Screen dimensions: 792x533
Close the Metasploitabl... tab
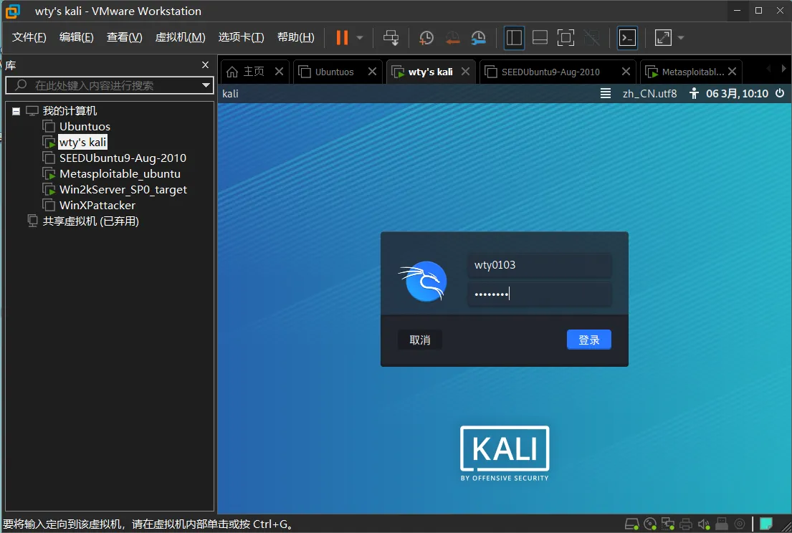732,72
